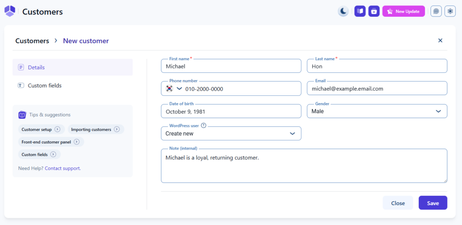Click the New Update button
The width and height of the screenshot is (462, 225).
click(403, 11)
